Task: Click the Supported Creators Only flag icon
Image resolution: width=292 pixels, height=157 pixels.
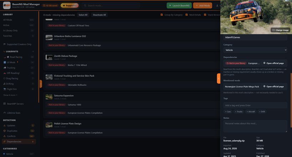Action: (5, 44)
